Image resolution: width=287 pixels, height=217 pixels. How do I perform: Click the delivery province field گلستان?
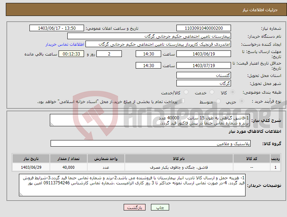click(x=204, y=75)
